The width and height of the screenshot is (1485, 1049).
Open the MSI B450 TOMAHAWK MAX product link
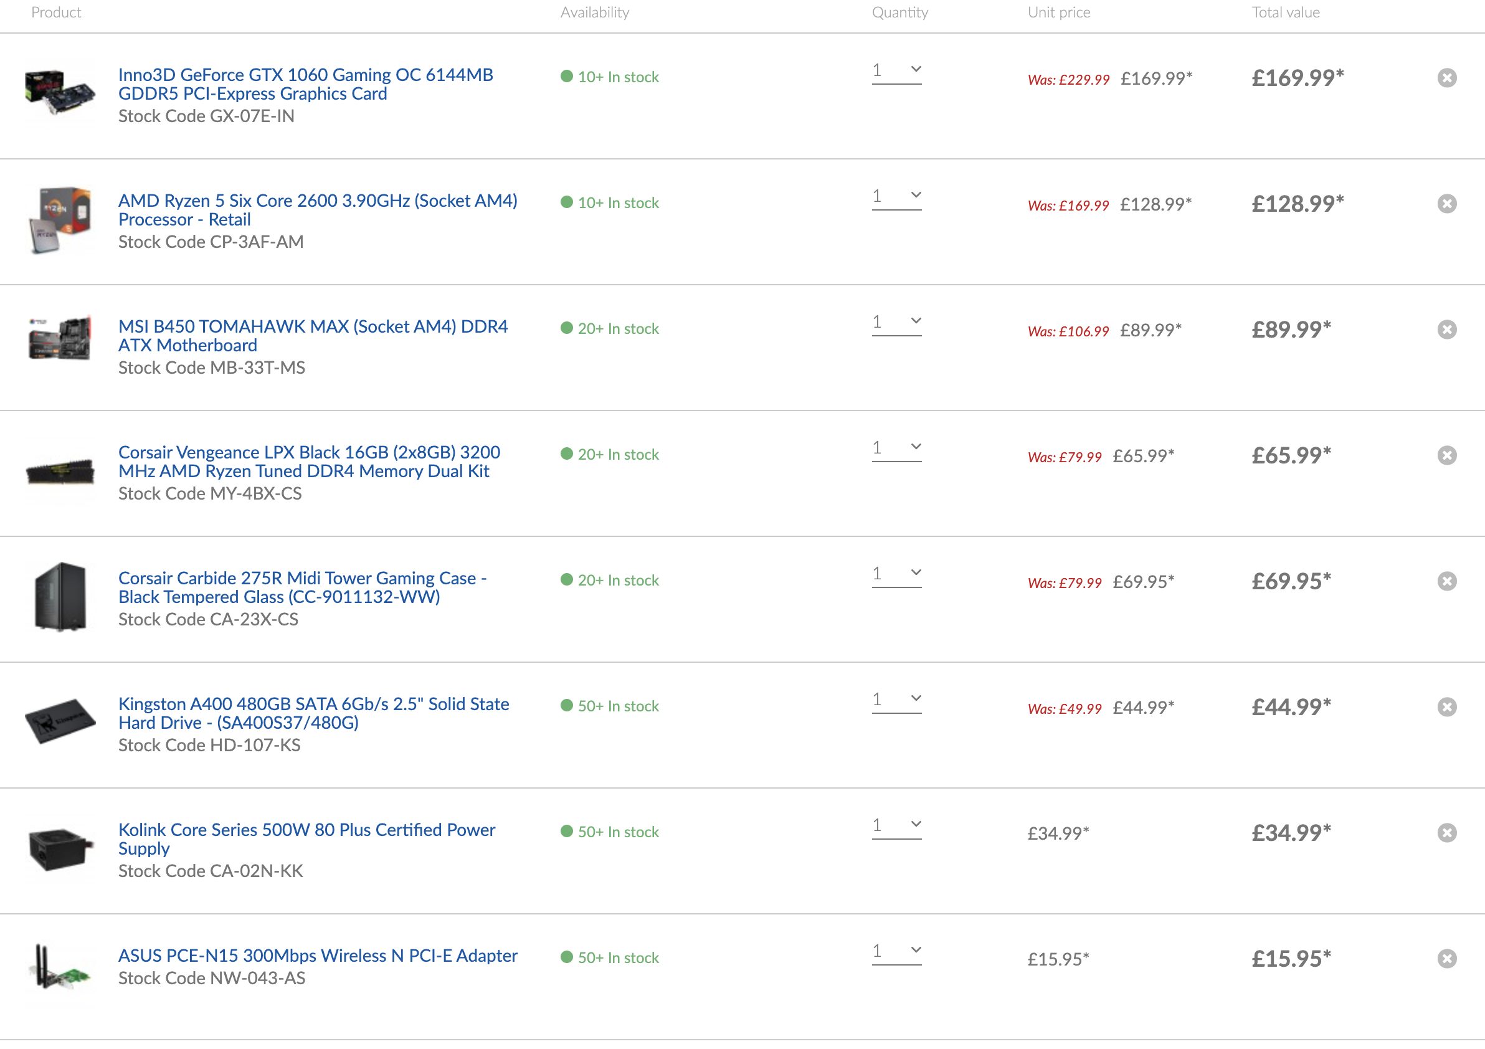coord(313,336)
